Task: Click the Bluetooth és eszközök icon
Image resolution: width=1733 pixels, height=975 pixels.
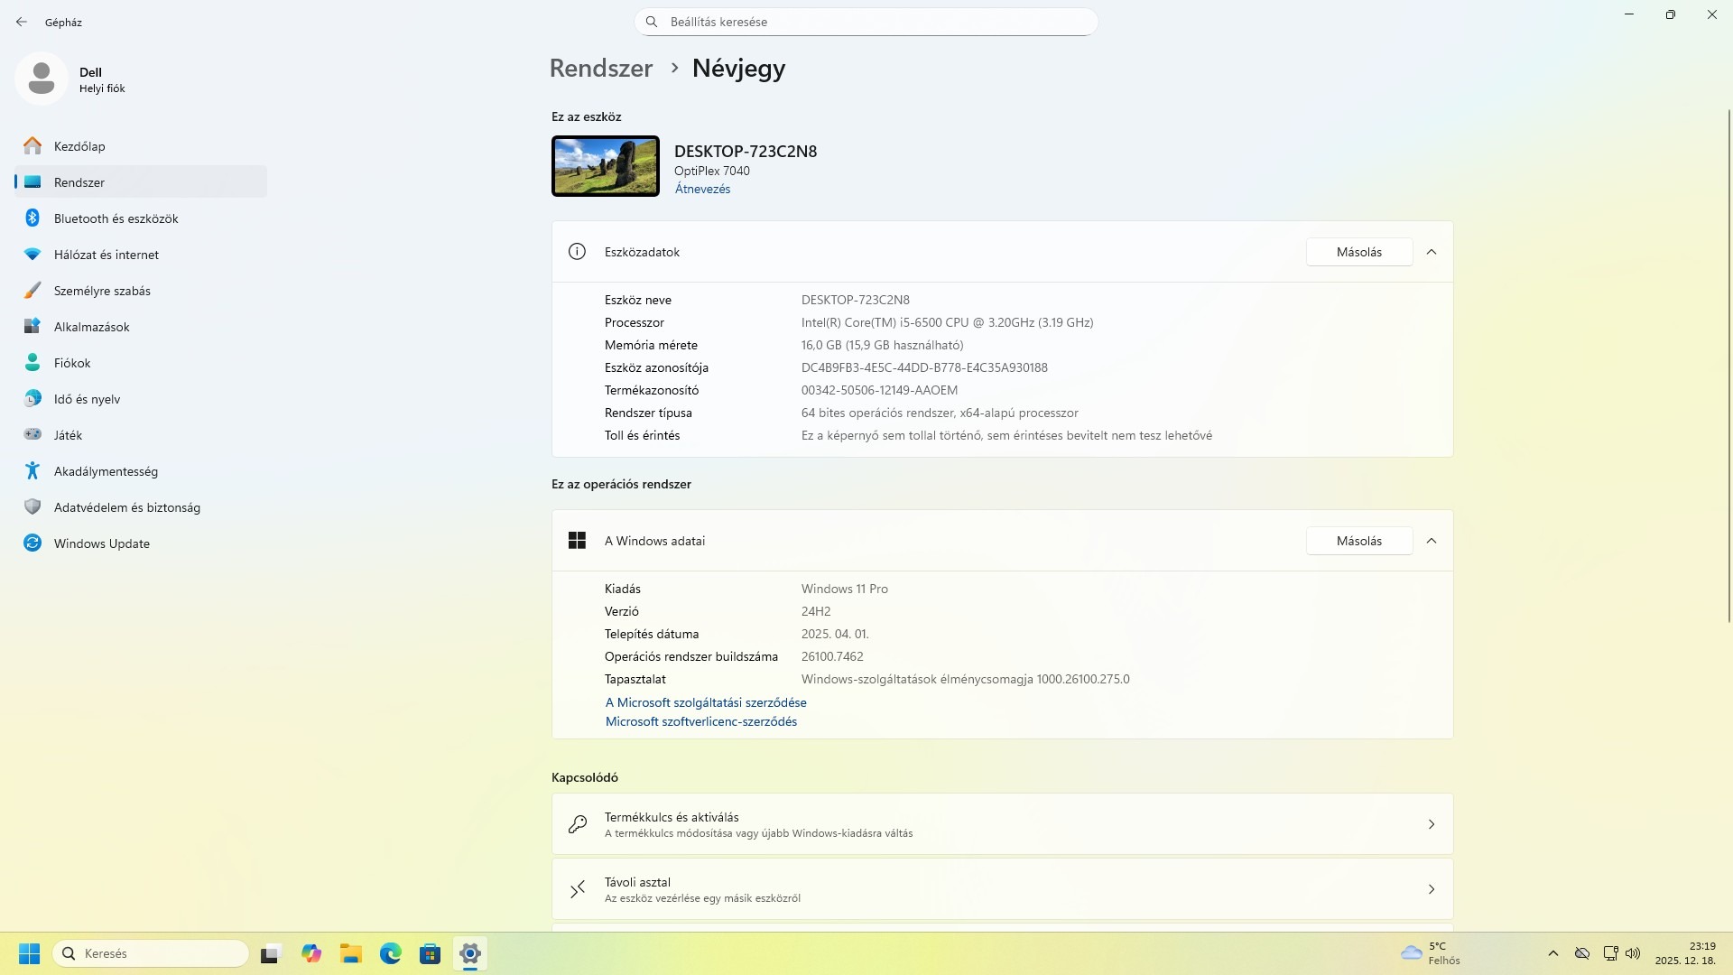Action: click(32, 218)
